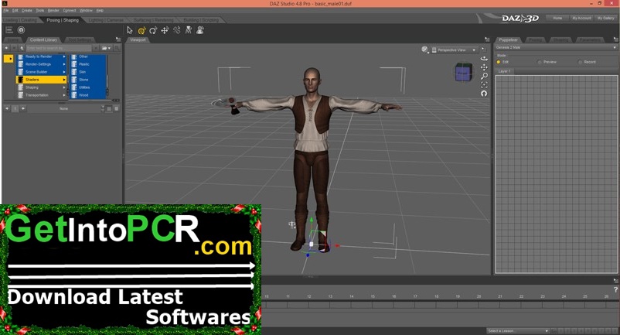Open the Genesis 2 Male dropdown
This screenshot has width=620, height=335.
tap(556, 47)
